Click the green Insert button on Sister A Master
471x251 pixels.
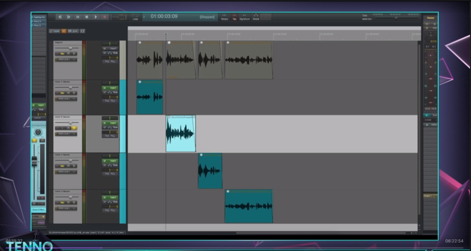[x=110, y=88]
